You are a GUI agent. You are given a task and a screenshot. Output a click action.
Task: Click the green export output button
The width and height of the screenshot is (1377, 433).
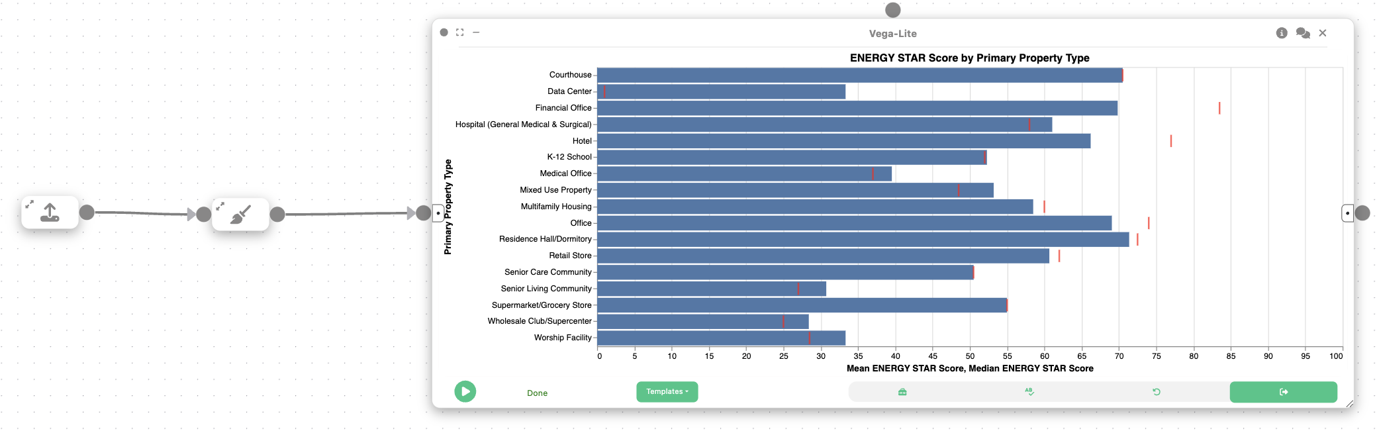(1284, 392)
